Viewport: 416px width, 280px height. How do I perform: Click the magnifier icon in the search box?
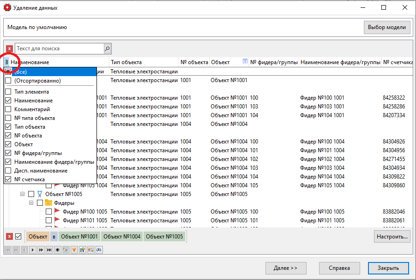(x=107, y=48)
